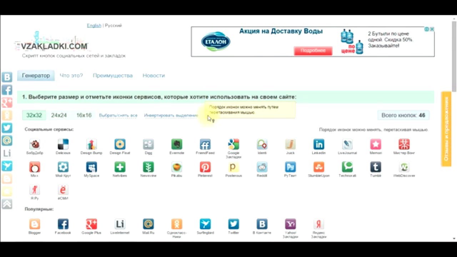Pick the Яндекс Закладки icon
This screenshot has height=257, width=457.
[x=319, y=224]
